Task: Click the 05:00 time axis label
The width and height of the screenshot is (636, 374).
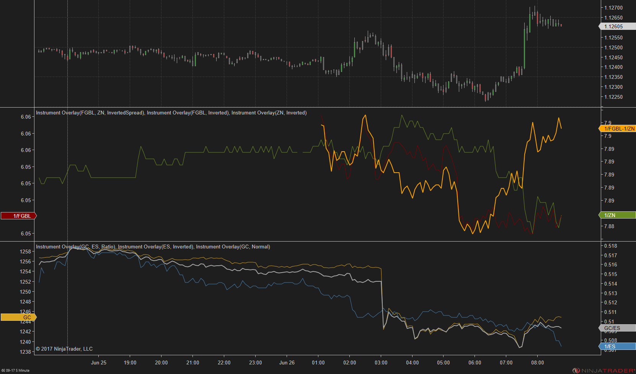Action: pos(444,363)
